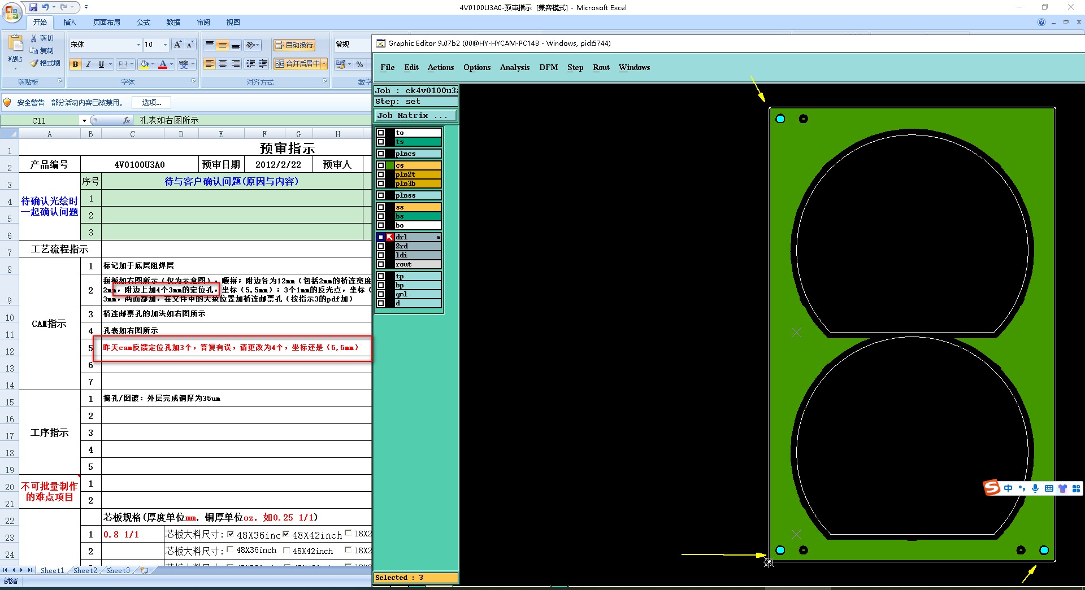Decrease font size with the small A icon
Viewport: 1085px width, 590px height.
click(190, 45)
